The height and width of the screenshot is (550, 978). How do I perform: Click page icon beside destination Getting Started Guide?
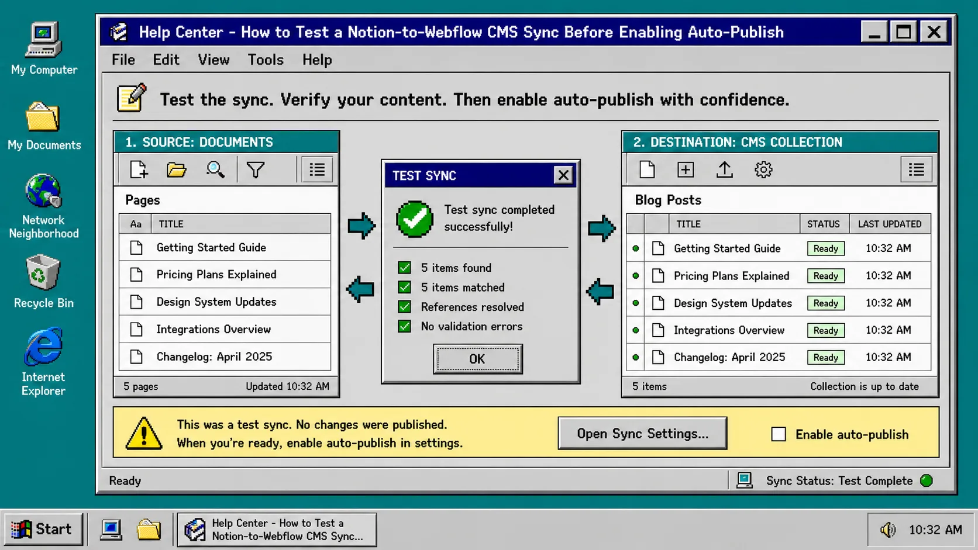658,248
